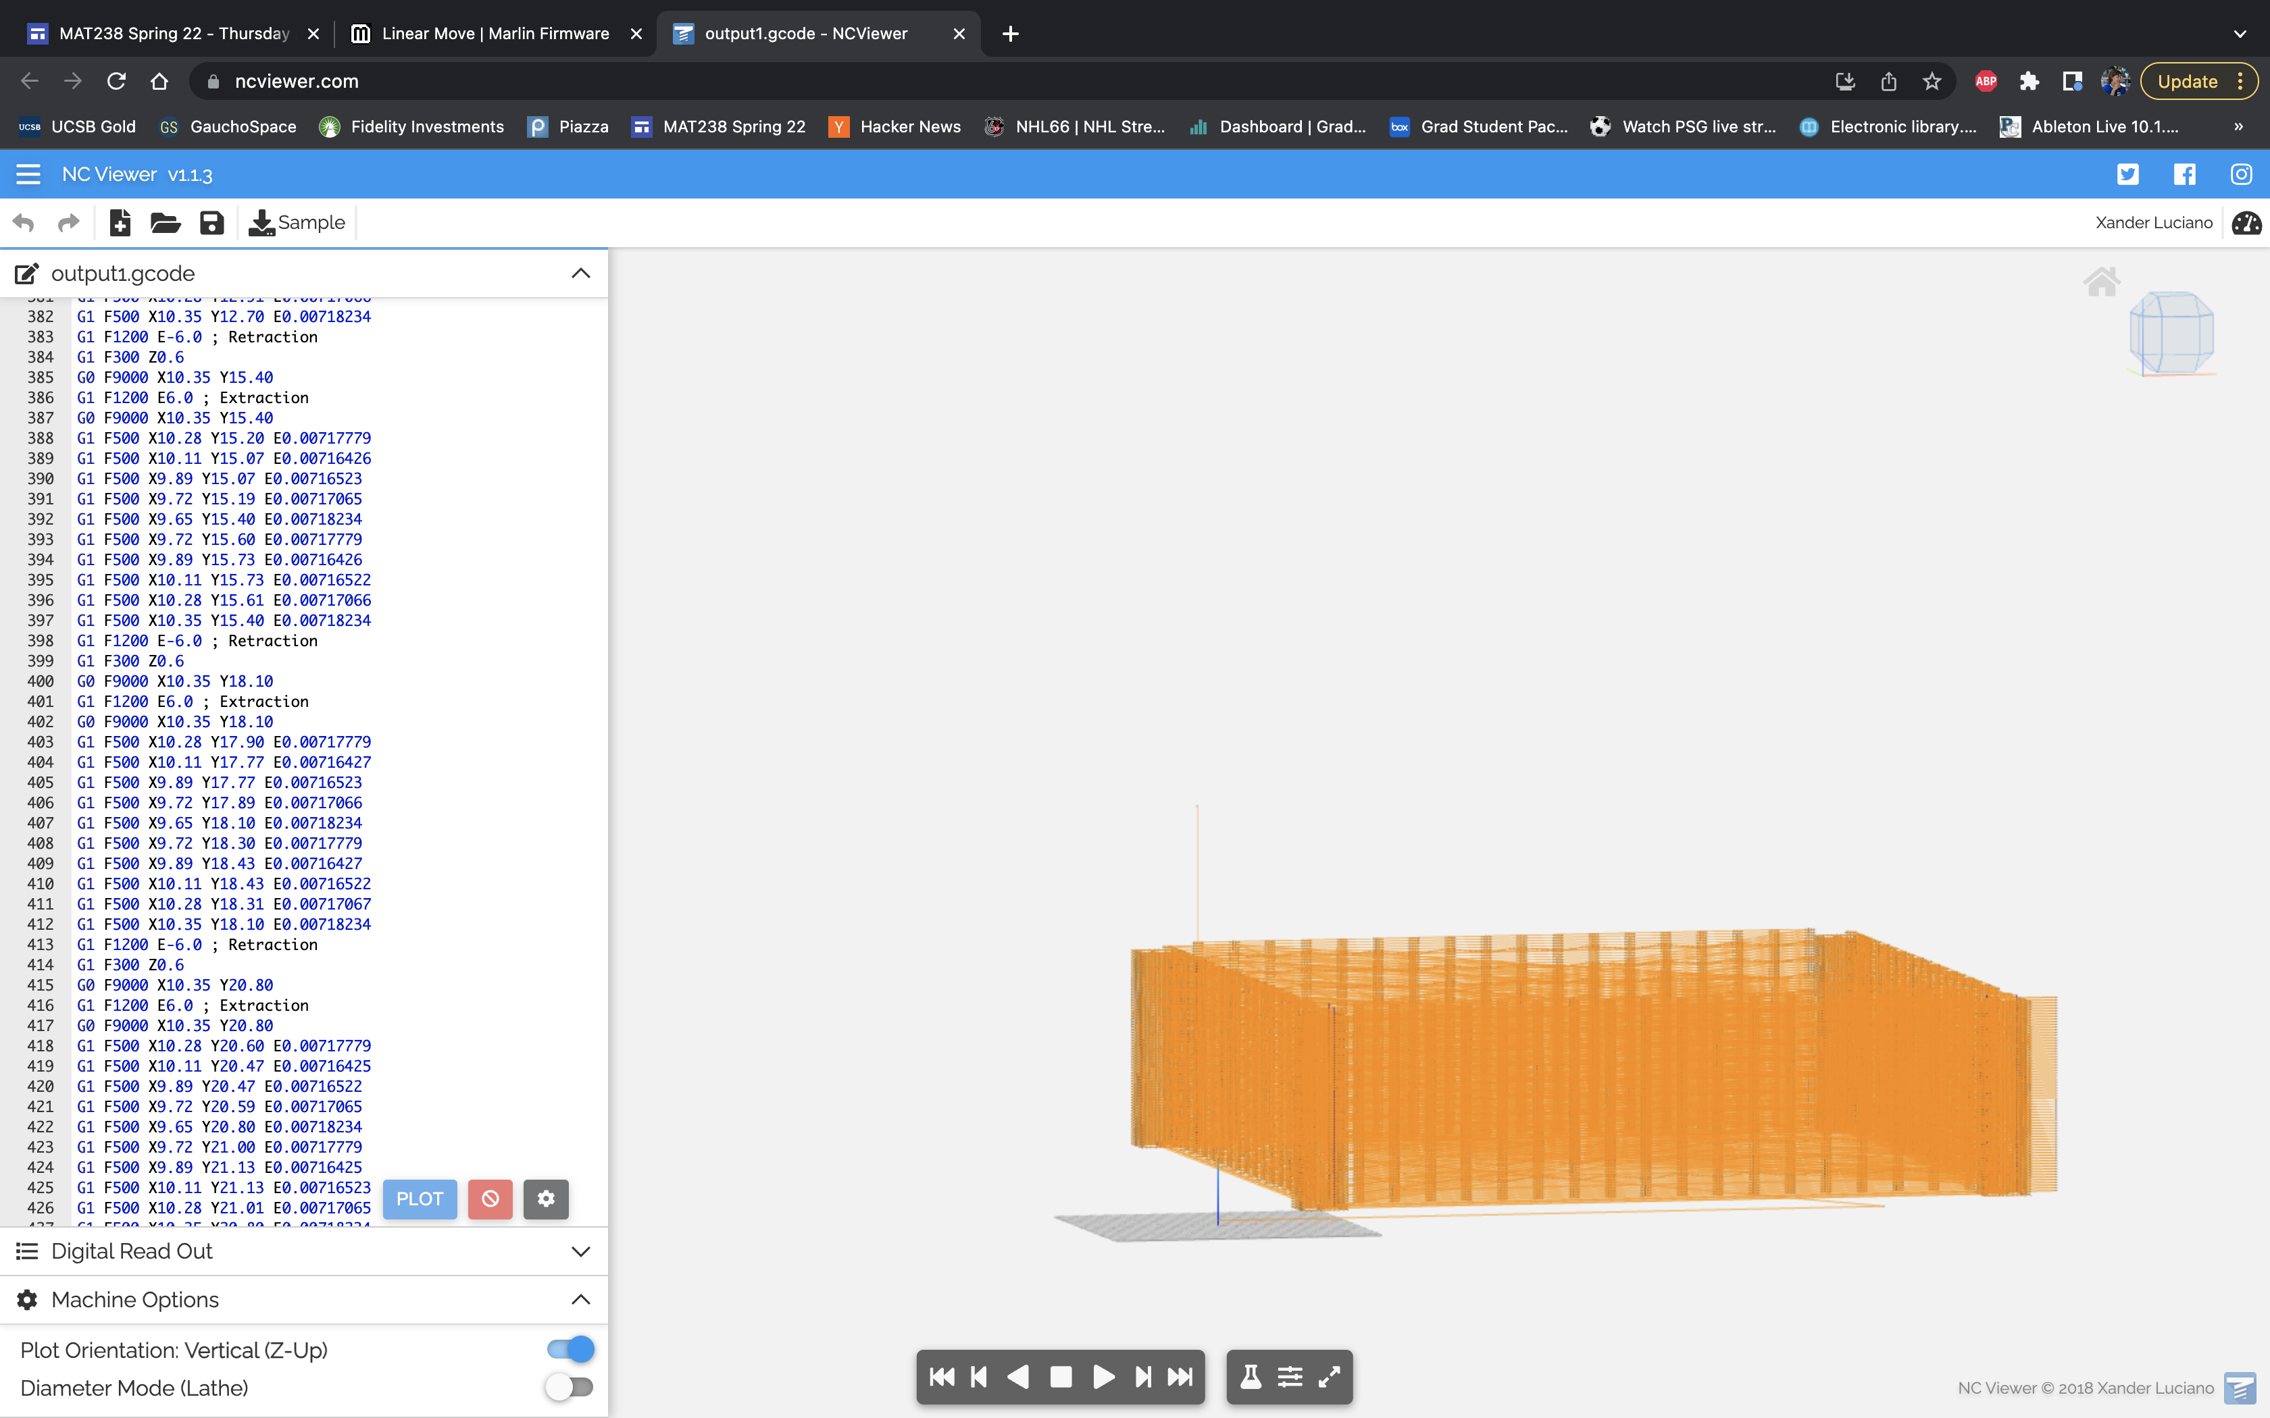2270x1418 pixels.
Task: Step forward one line in the simulation
Action: click(1142, 1377)
